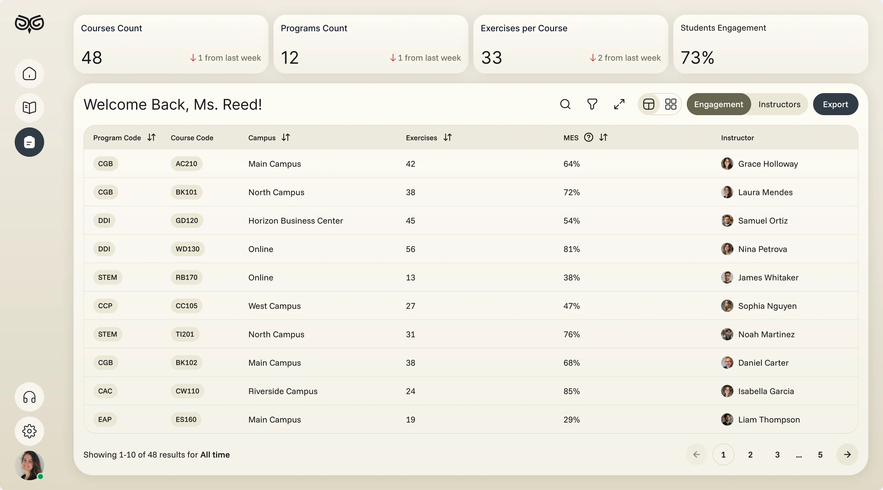Click the Students Engagement card

point(770,44)
